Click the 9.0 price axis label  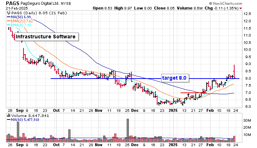pos(248,64)
